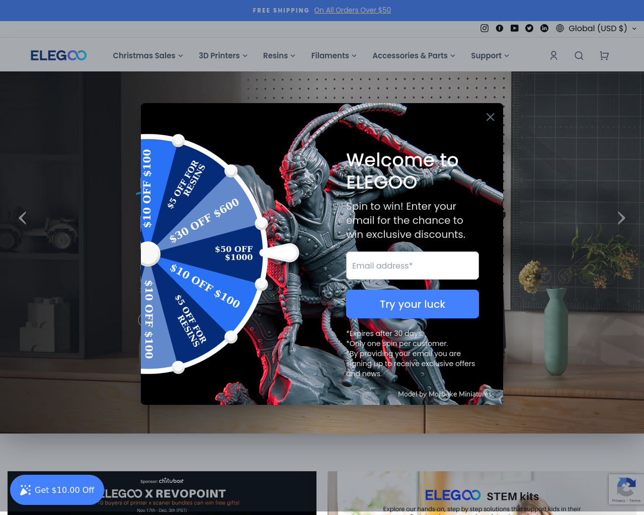The width and height of the screenshot is (644, 515).
Task: Click the reCAPTCHA badge
Action: tap(626, 489)
